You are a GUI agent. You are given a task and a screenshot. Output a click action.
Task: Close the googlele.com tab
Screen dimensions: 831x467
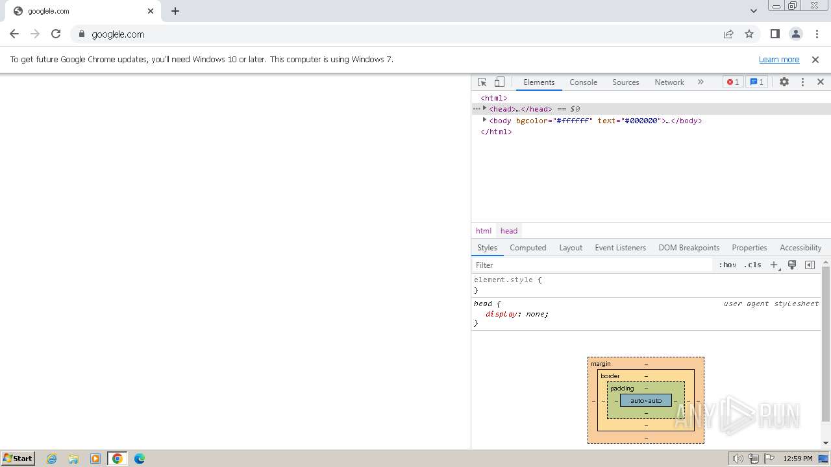tap(151, 11)
